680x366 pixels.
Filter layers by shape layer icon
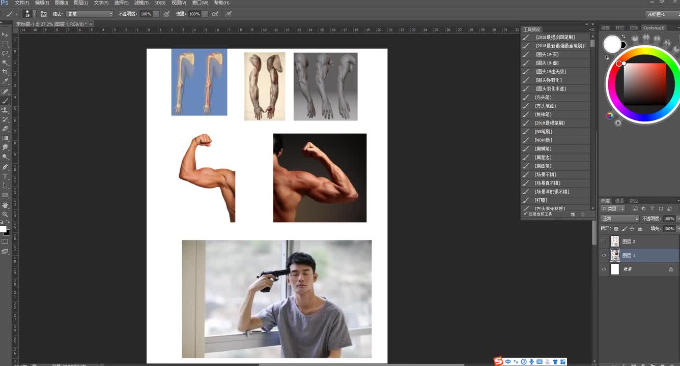tap(661, 209)
